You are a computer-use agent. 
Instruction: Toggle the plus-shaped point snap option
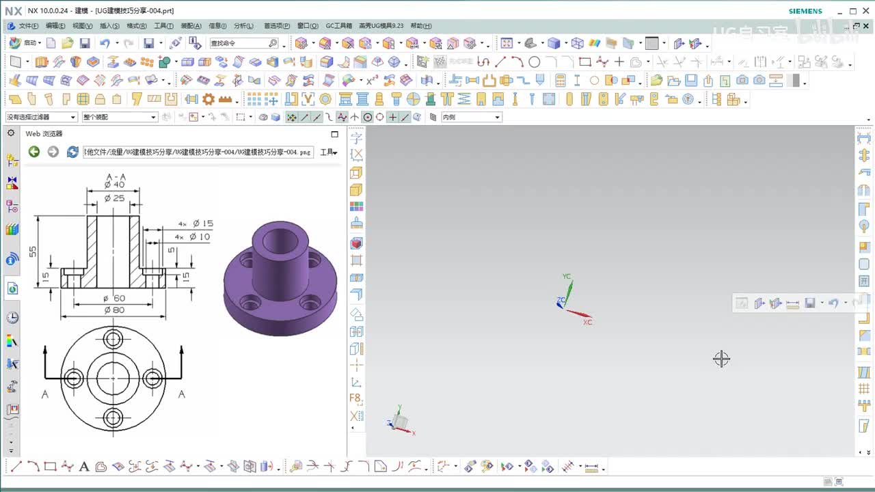[392, 117]
